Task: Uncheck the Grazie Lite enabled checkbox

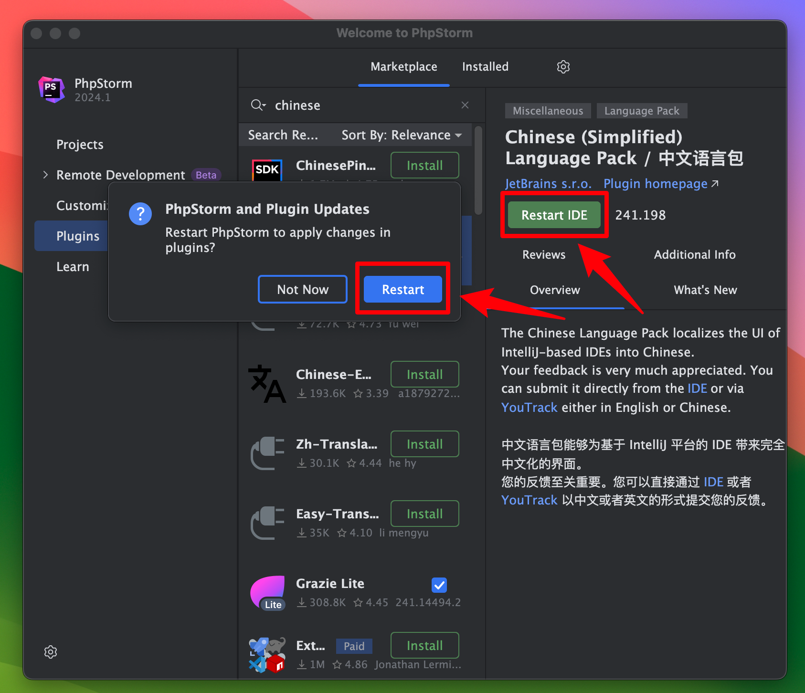Action: pyautogui.click(x=439, y=585)
